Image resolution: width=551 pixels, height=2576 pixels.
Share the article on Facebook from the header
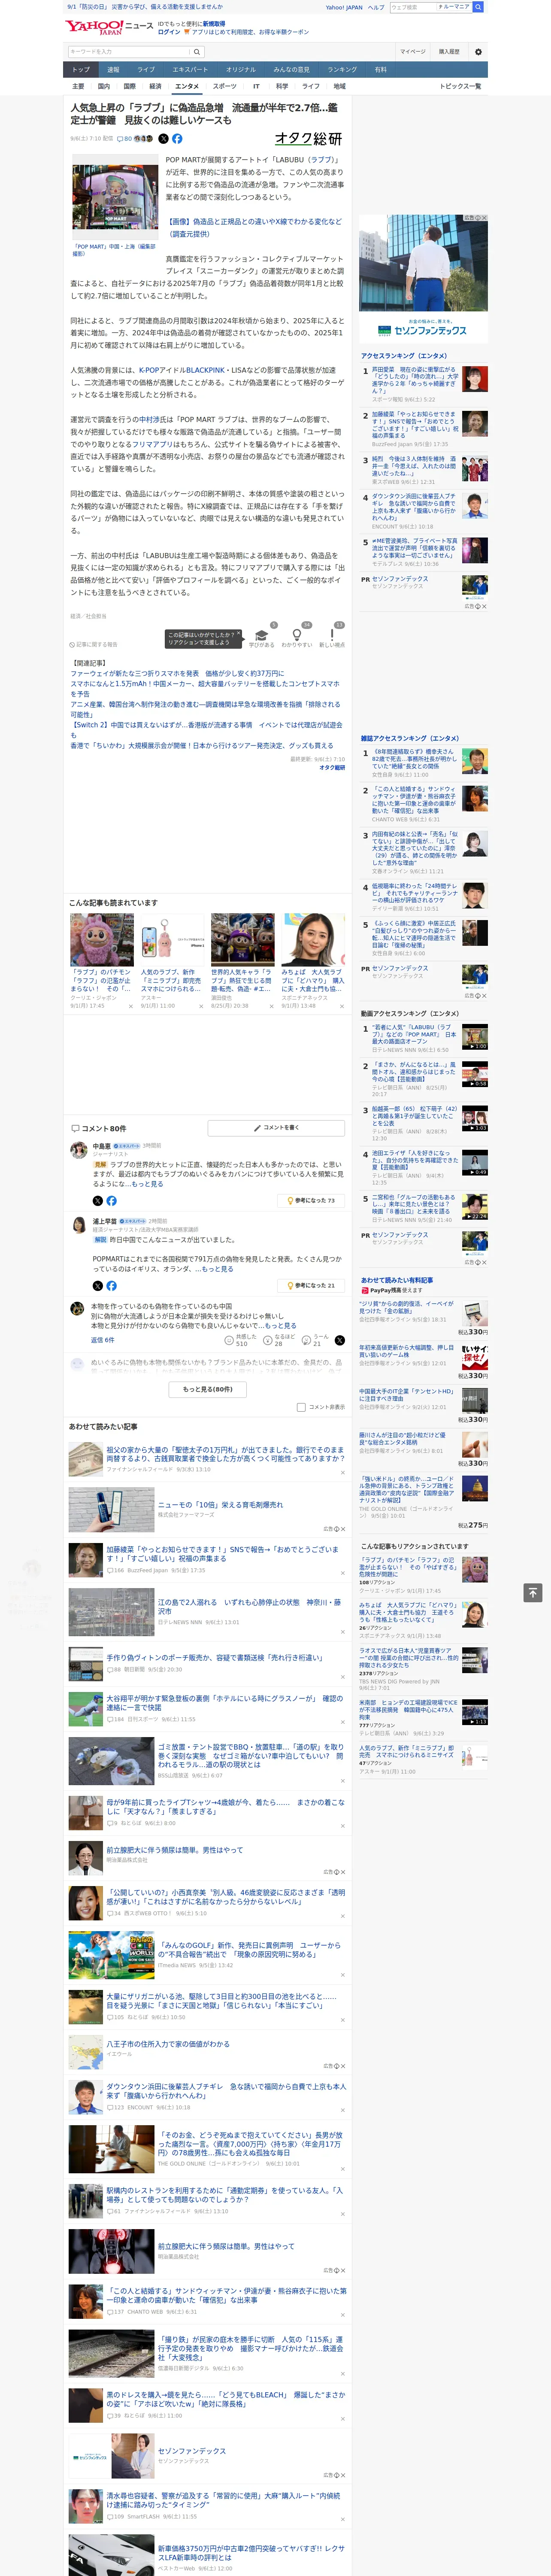[x=177, y=139]
